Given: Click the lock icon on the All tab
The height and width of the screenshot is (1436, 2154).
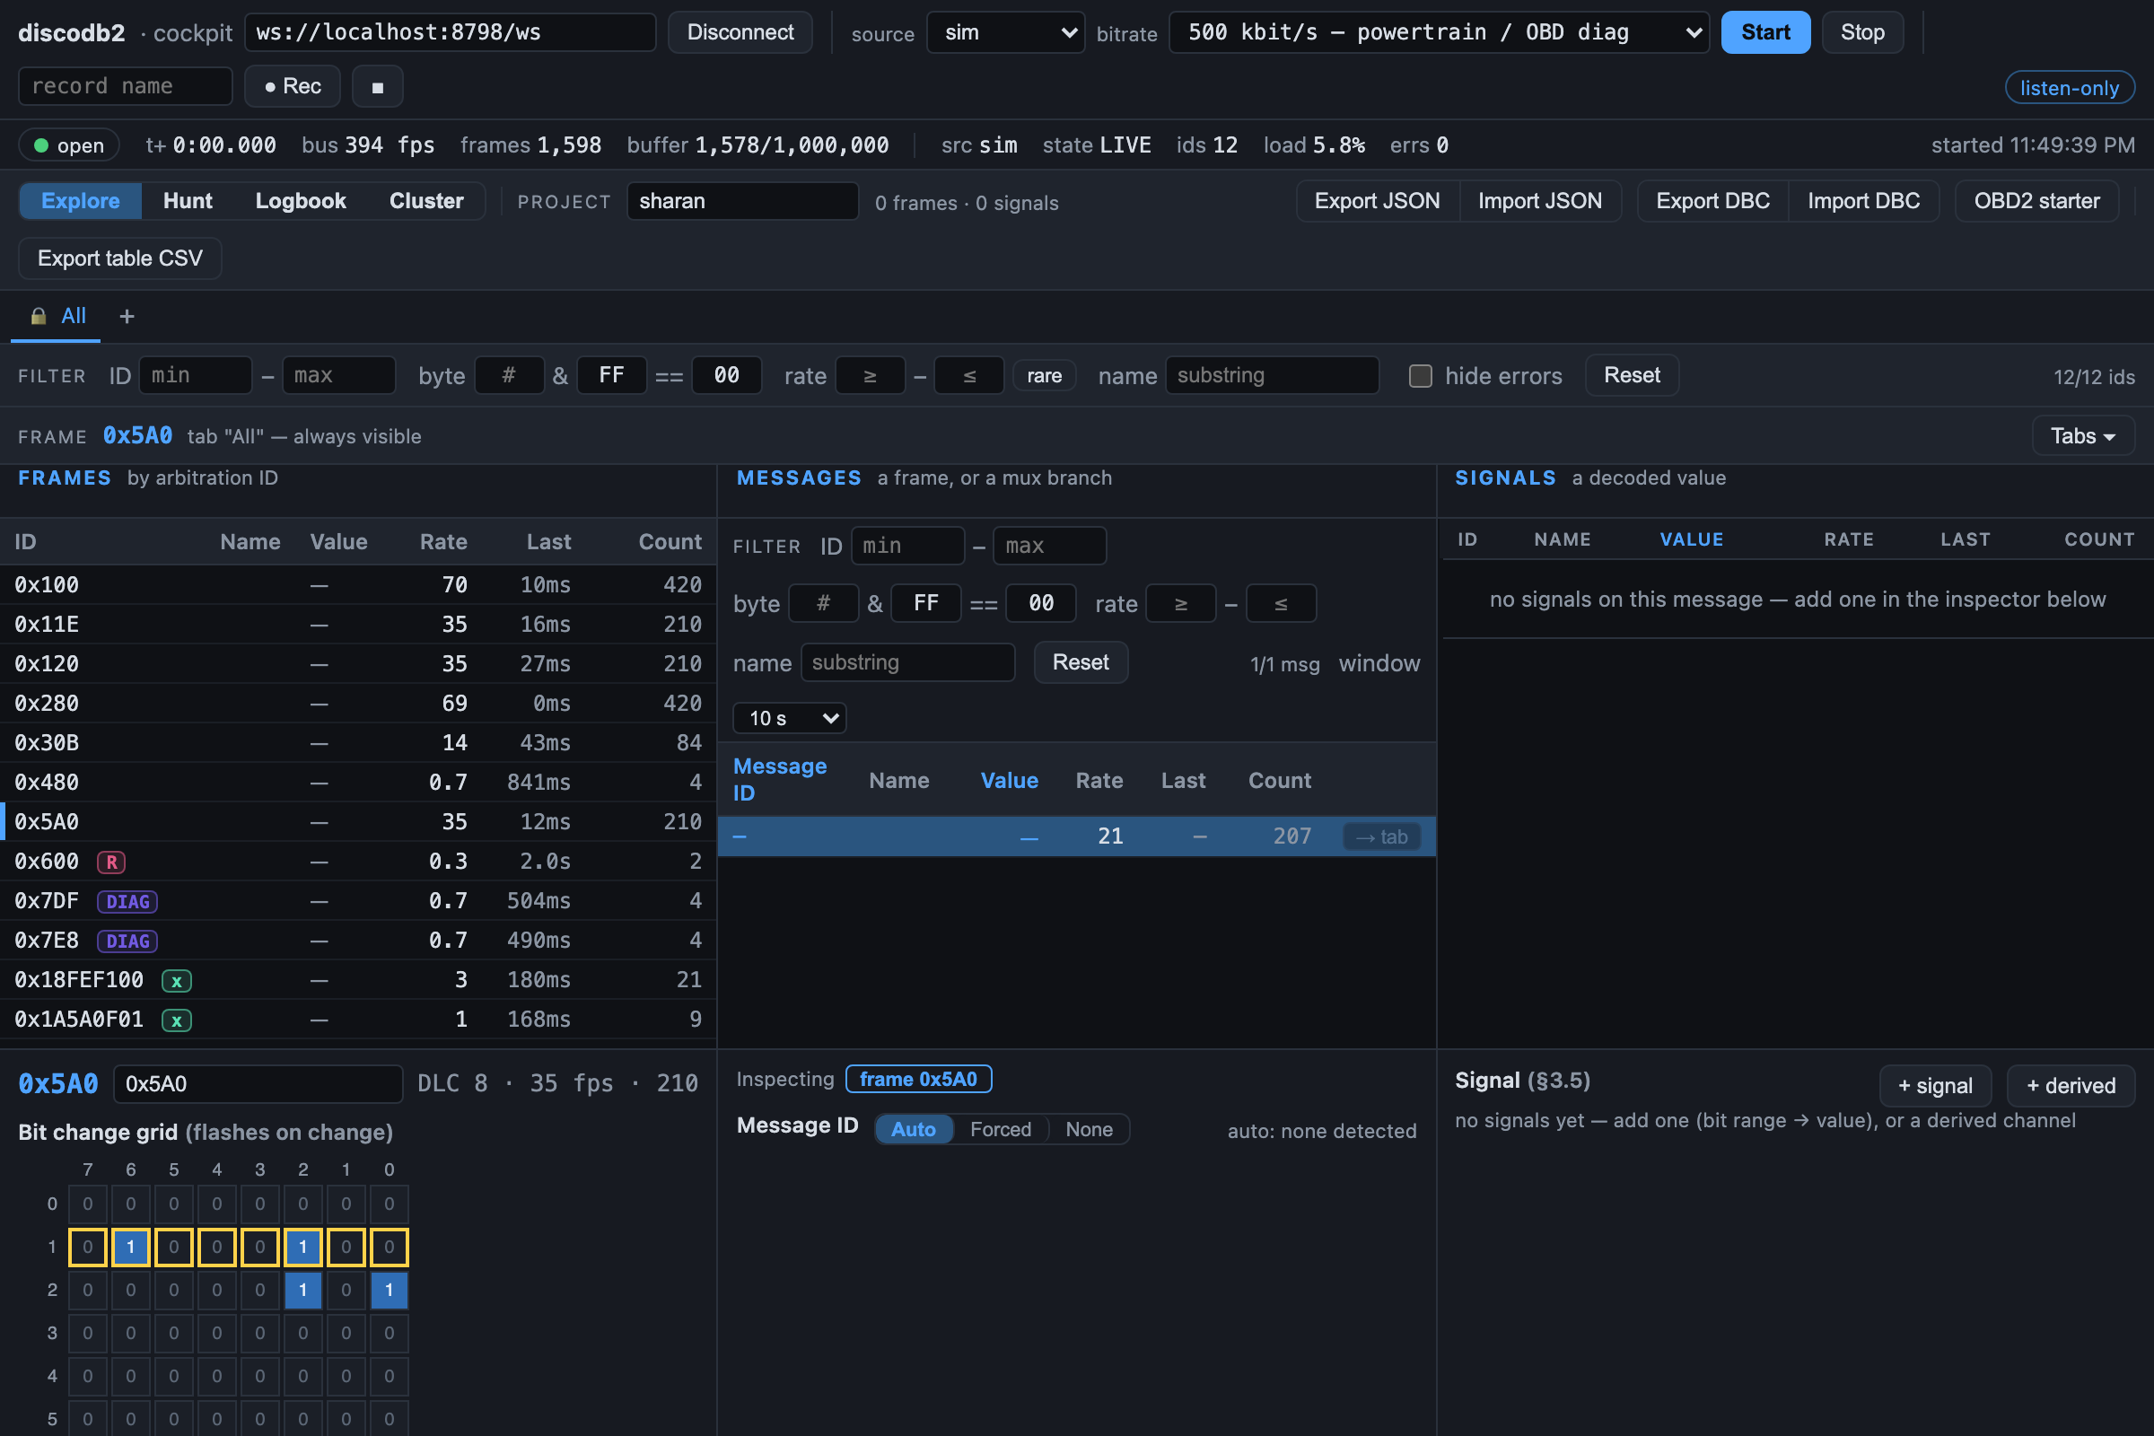Looking at the screenshot, I should coord(39,316).
